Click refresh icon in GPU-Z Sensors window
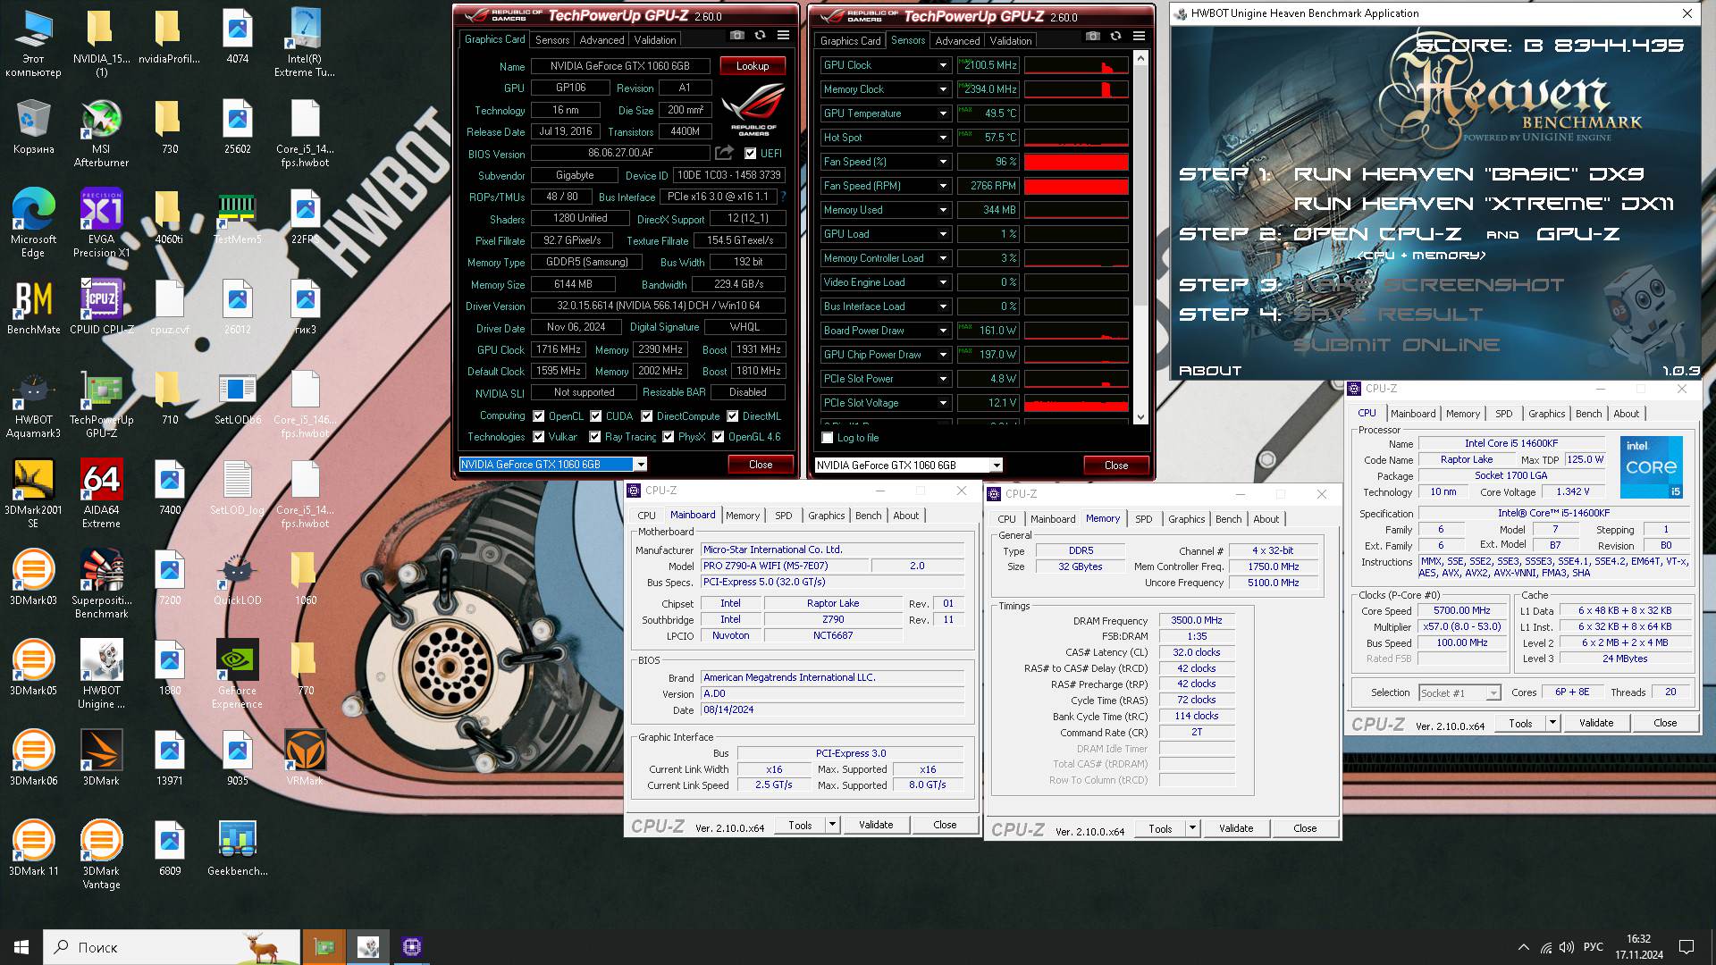1716x965 pixels. 1115,37
